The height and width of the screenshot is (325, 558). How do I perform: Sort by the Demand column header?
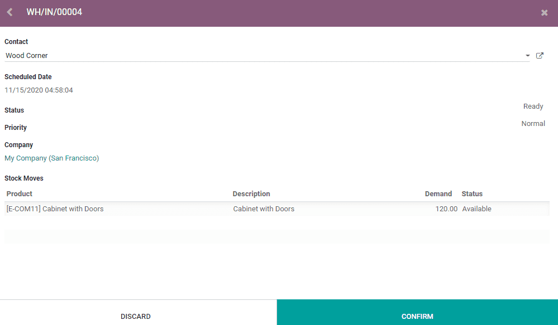pos(438,193)
